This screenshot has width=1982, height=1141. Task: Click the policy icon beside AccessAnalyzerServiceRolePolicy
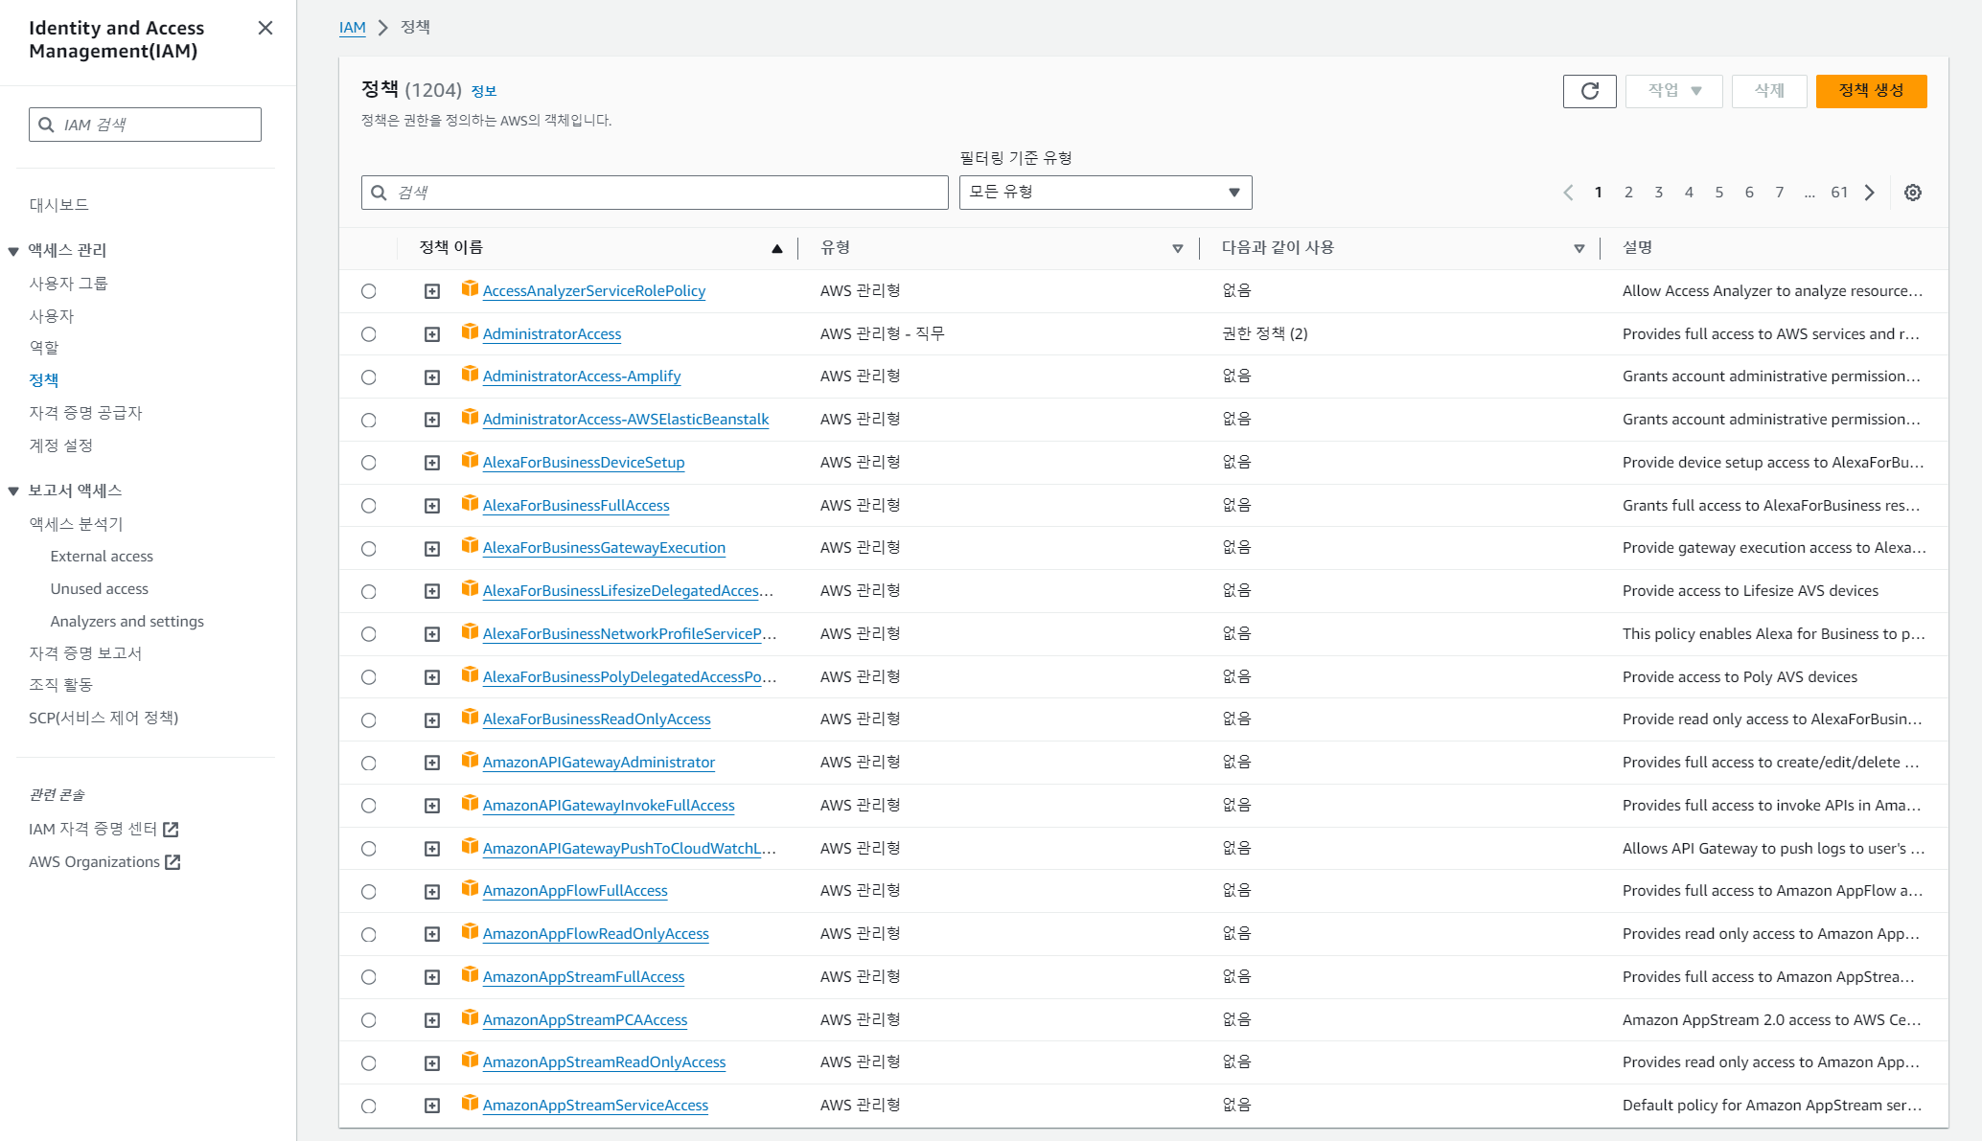click(x=470, y=288)
